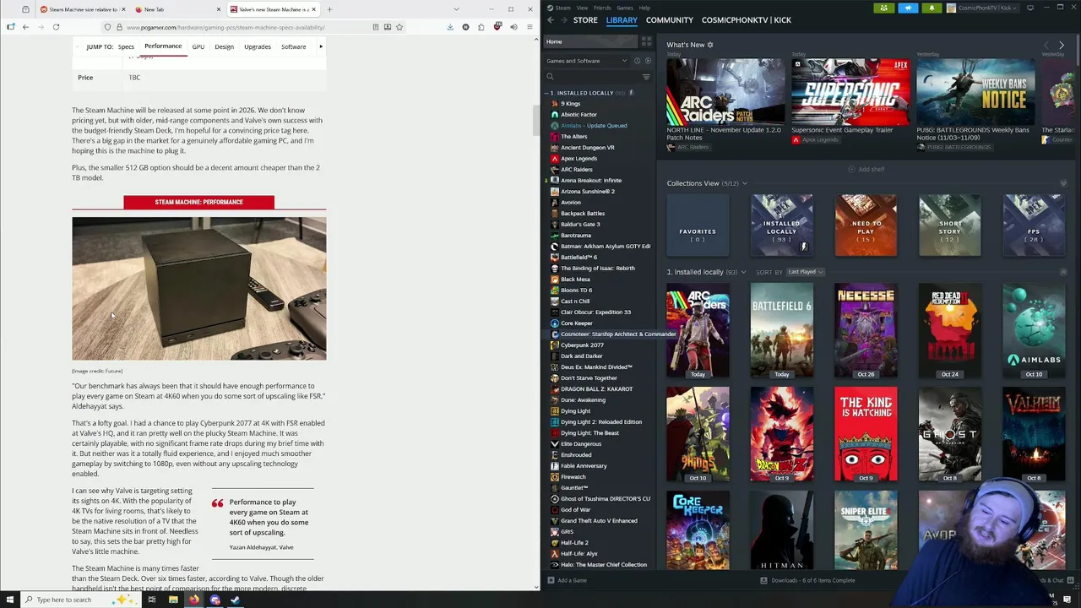Viewport: 1081px width, 608px height.
Task: Jump to the Software section on PC Gamer
Action: coord(293,46)
